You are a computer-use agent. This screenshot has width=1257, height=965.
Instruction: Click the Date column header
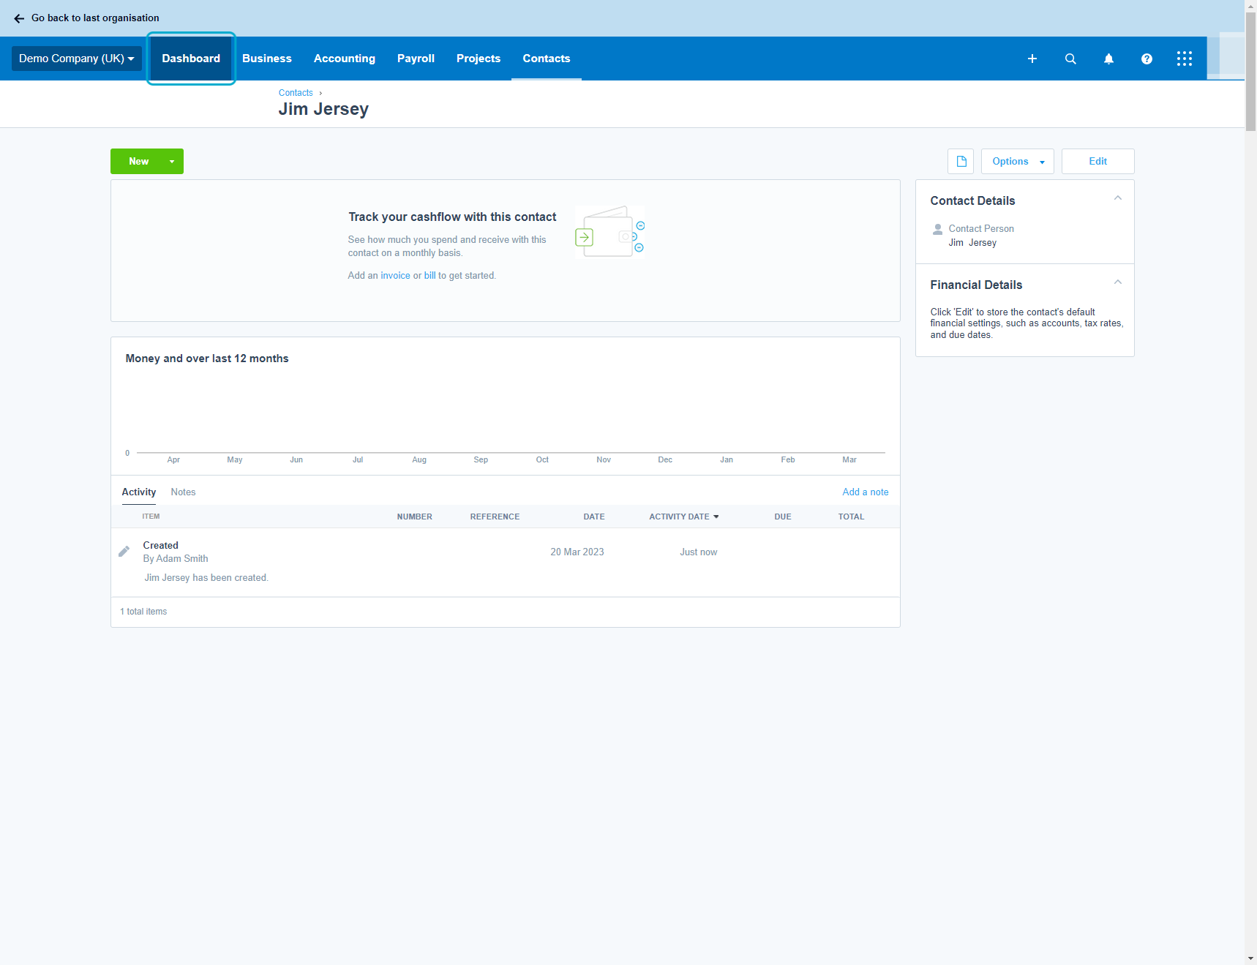[x=594, y=517]
